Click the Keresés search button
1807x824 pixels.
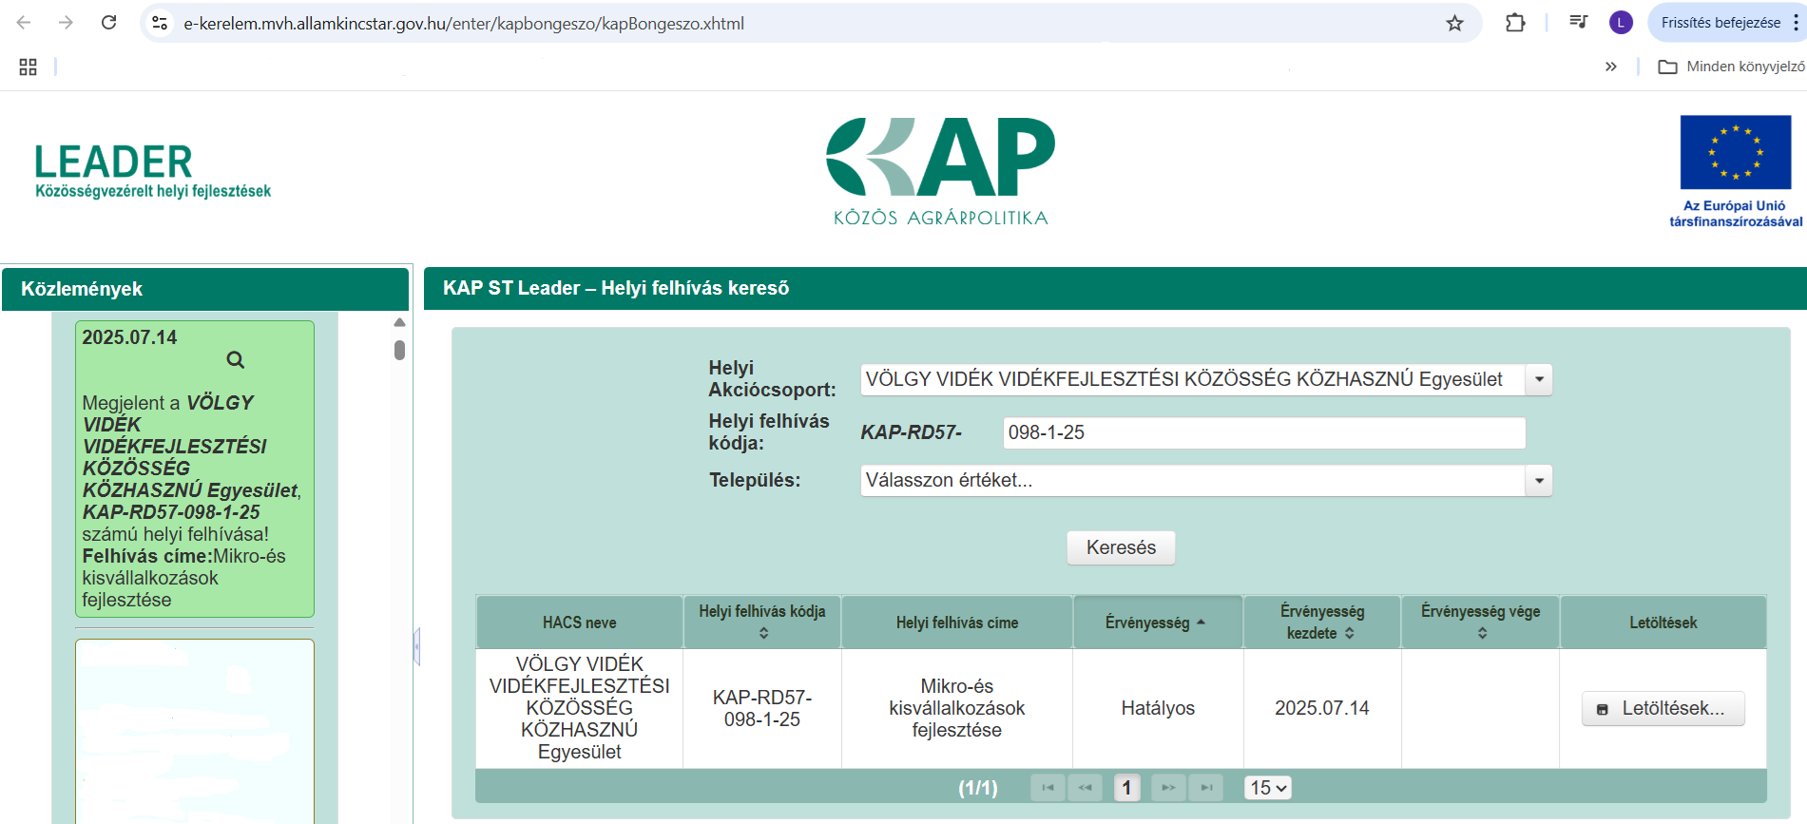coord(1121,547)
